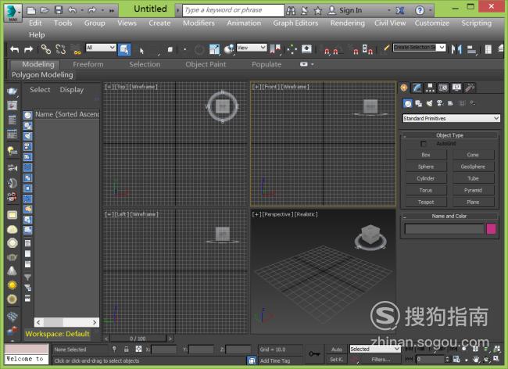Click the scene explorer horizontal scrollbar
The width and height of the screenshot is (508, 369).
(66, 322)
